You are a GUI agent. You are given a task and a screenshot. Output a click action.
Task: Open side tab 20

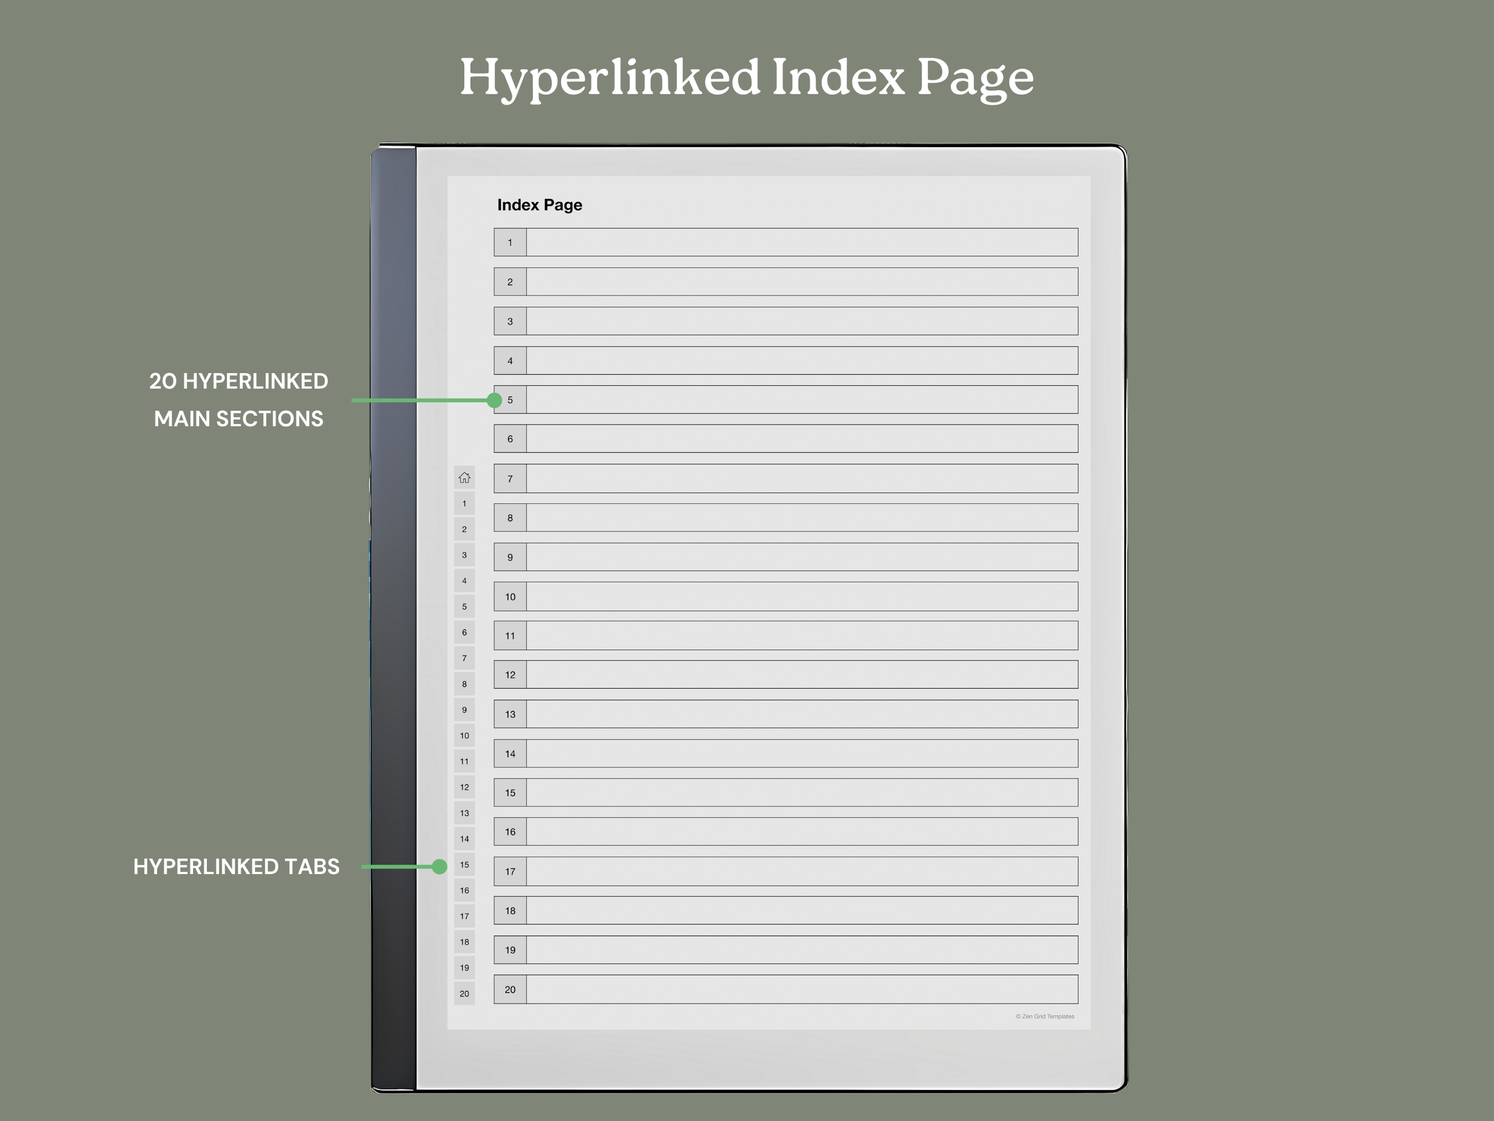[x=464, y=993]
